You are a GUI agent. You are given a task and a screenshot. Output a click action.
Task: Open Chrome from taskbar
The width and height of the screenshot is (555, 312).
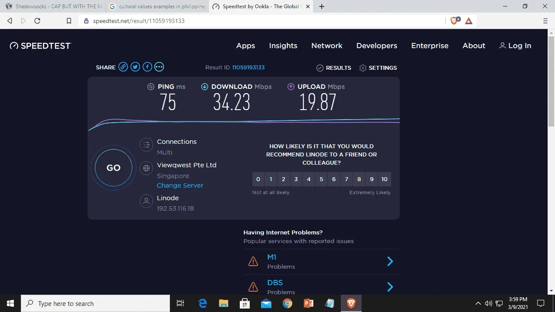287,303
